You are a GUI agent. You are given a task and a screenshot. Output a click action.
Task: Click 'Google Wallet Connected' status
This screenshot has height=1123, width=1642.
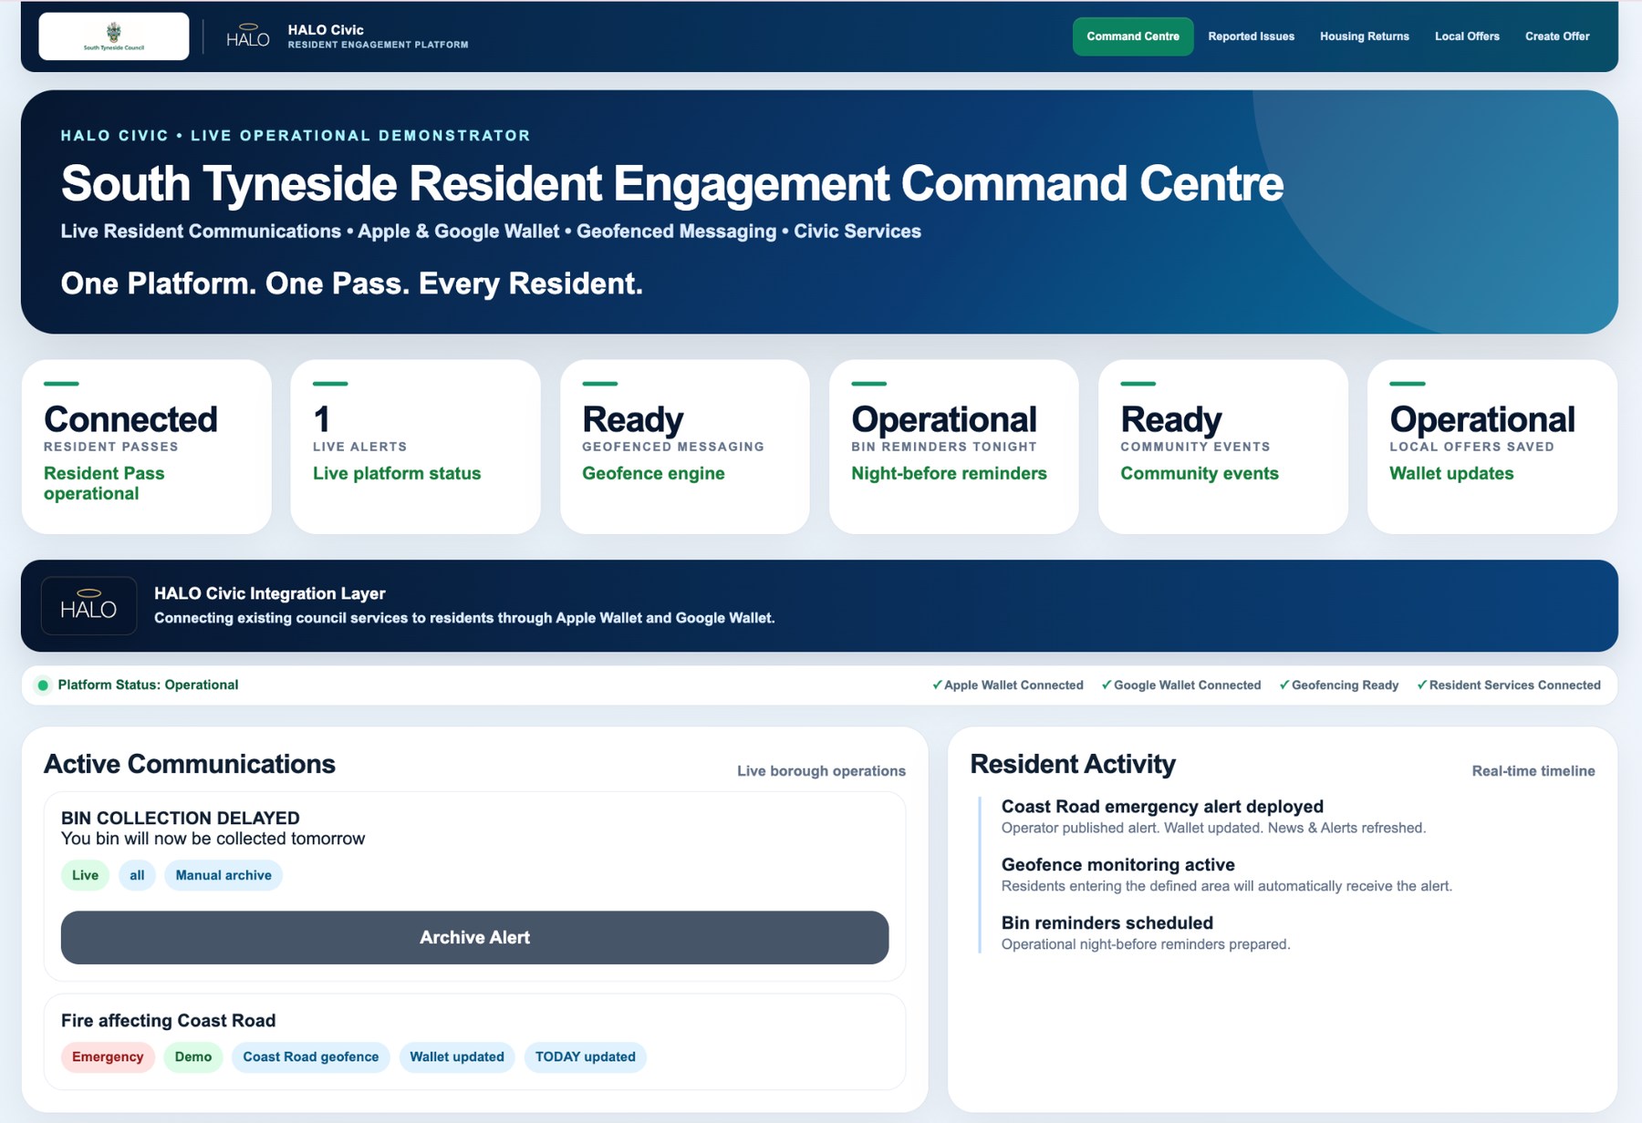1181,685
